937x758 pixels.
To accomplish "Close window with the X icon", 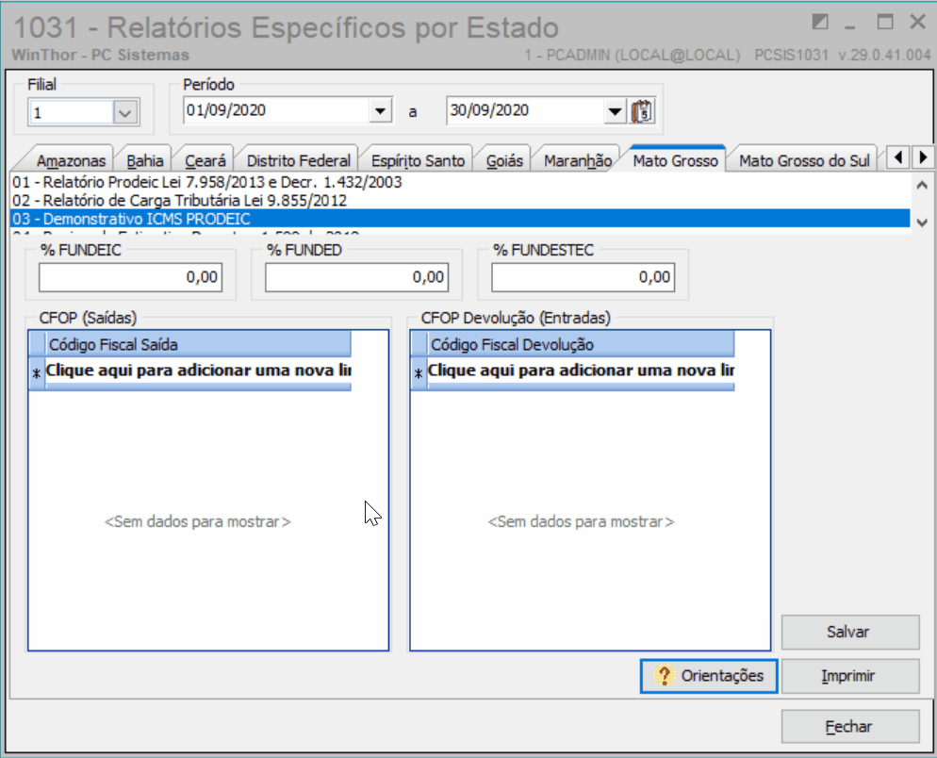I will 917,23.
